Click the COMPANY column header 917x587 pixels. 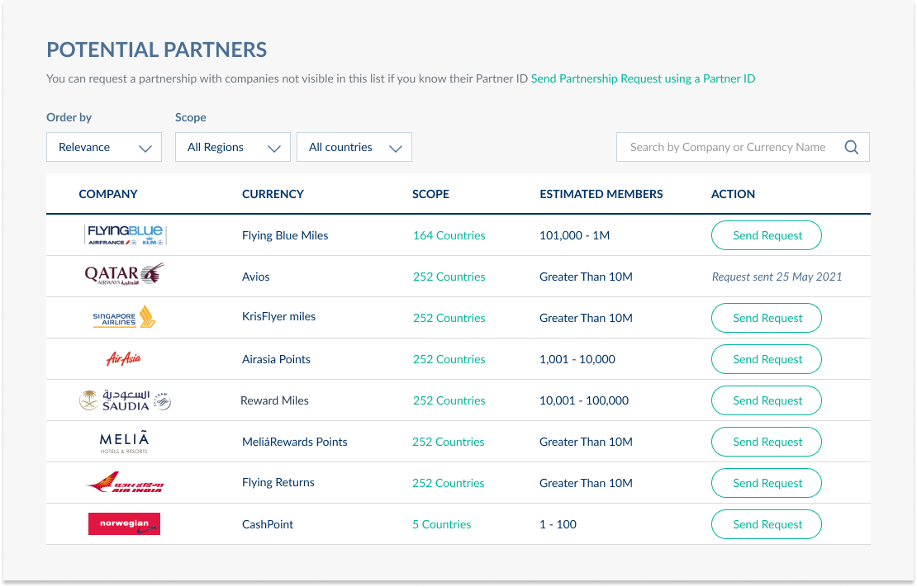[x=108, y=194]
